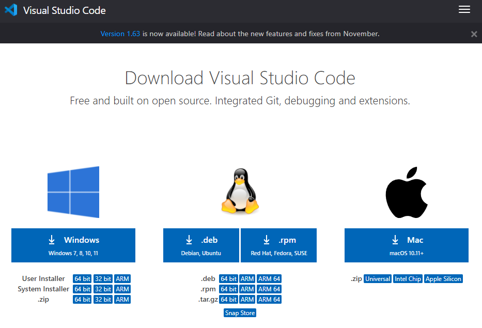Get Windows System Installer ARM
Screen dimensions: 482x328
tap(122, 289)
